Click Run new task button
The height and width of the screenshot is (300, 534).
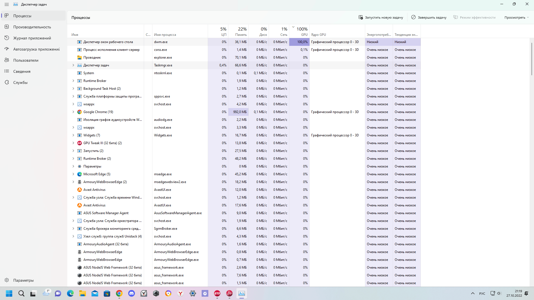pyautogui.click(x=381, y=17)
